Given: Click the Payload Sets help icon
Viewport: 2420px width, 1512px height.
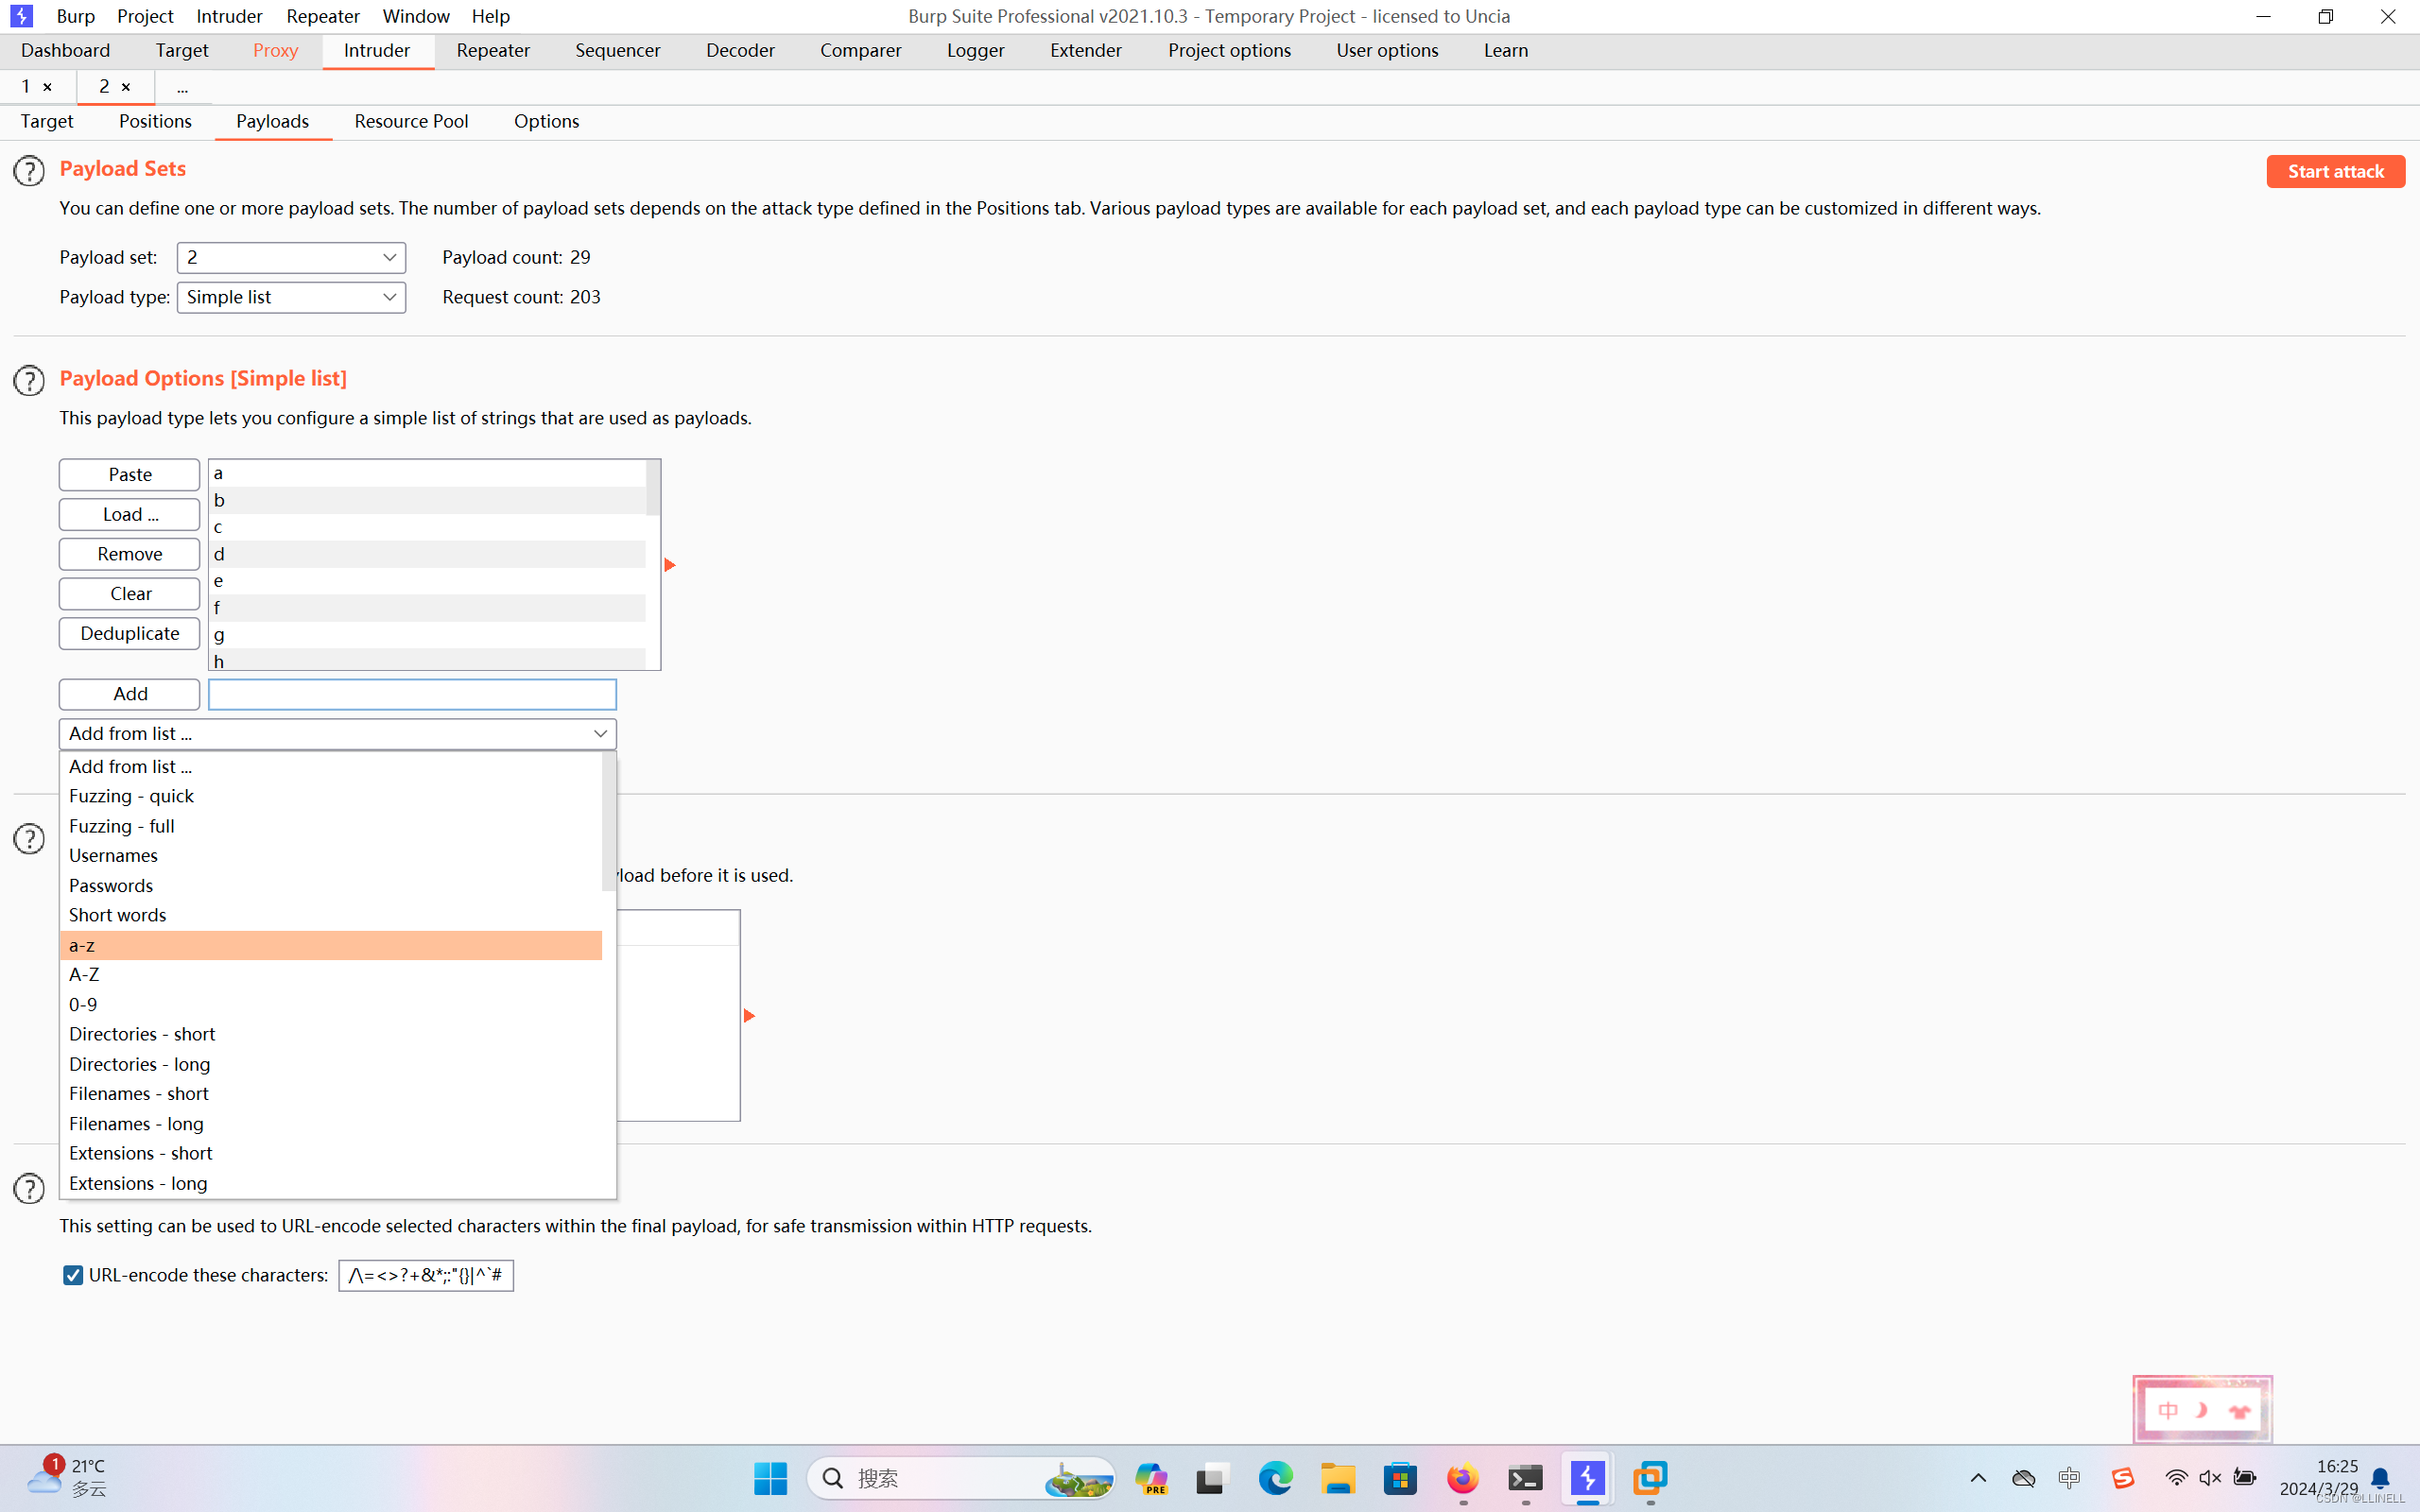Looking at the screenshot, I should [x=29, y=171].
